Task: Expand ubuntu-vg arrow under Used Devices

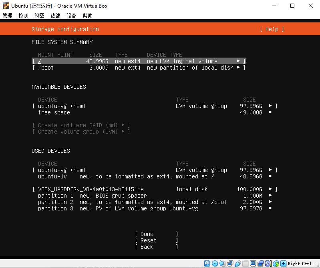Action: coord(270,170)
